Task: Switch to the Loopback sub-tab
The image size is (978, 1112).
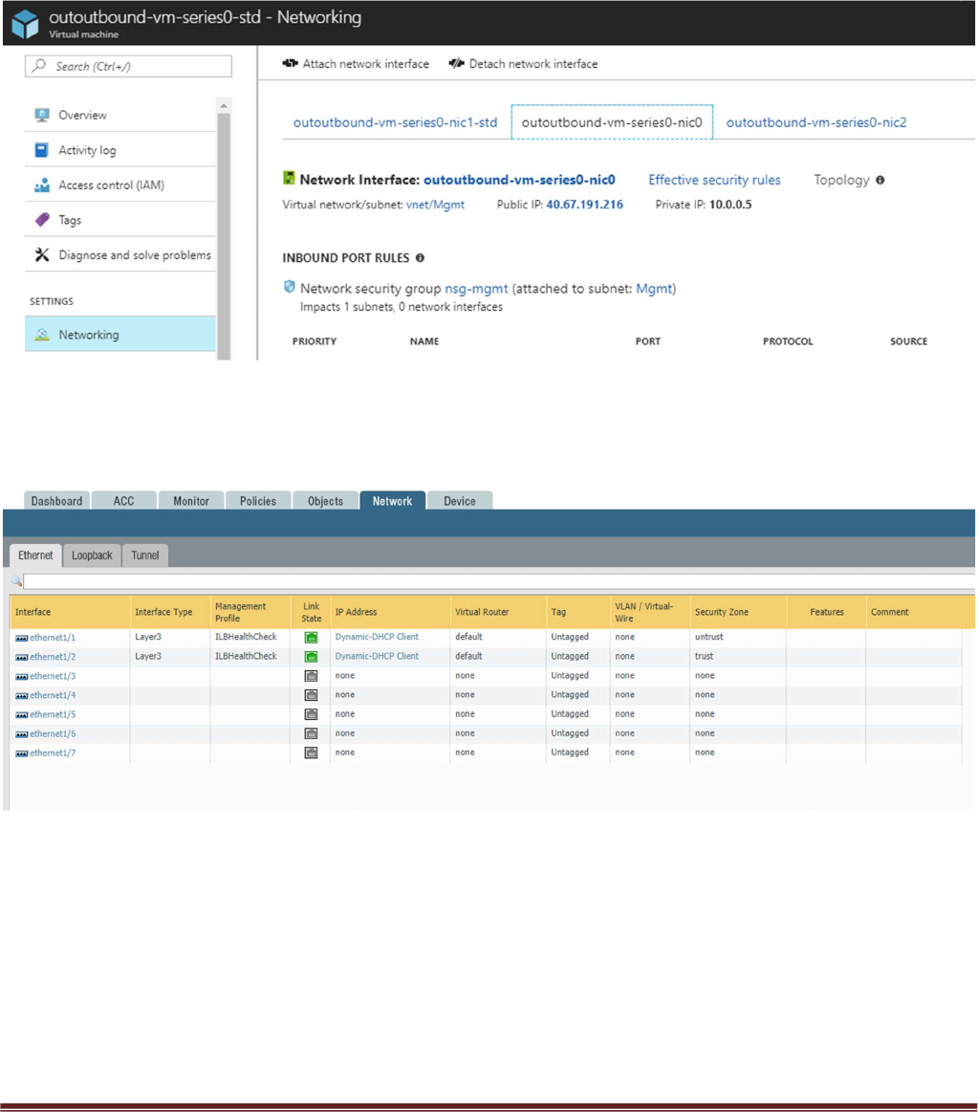Action: click(92, 556)
